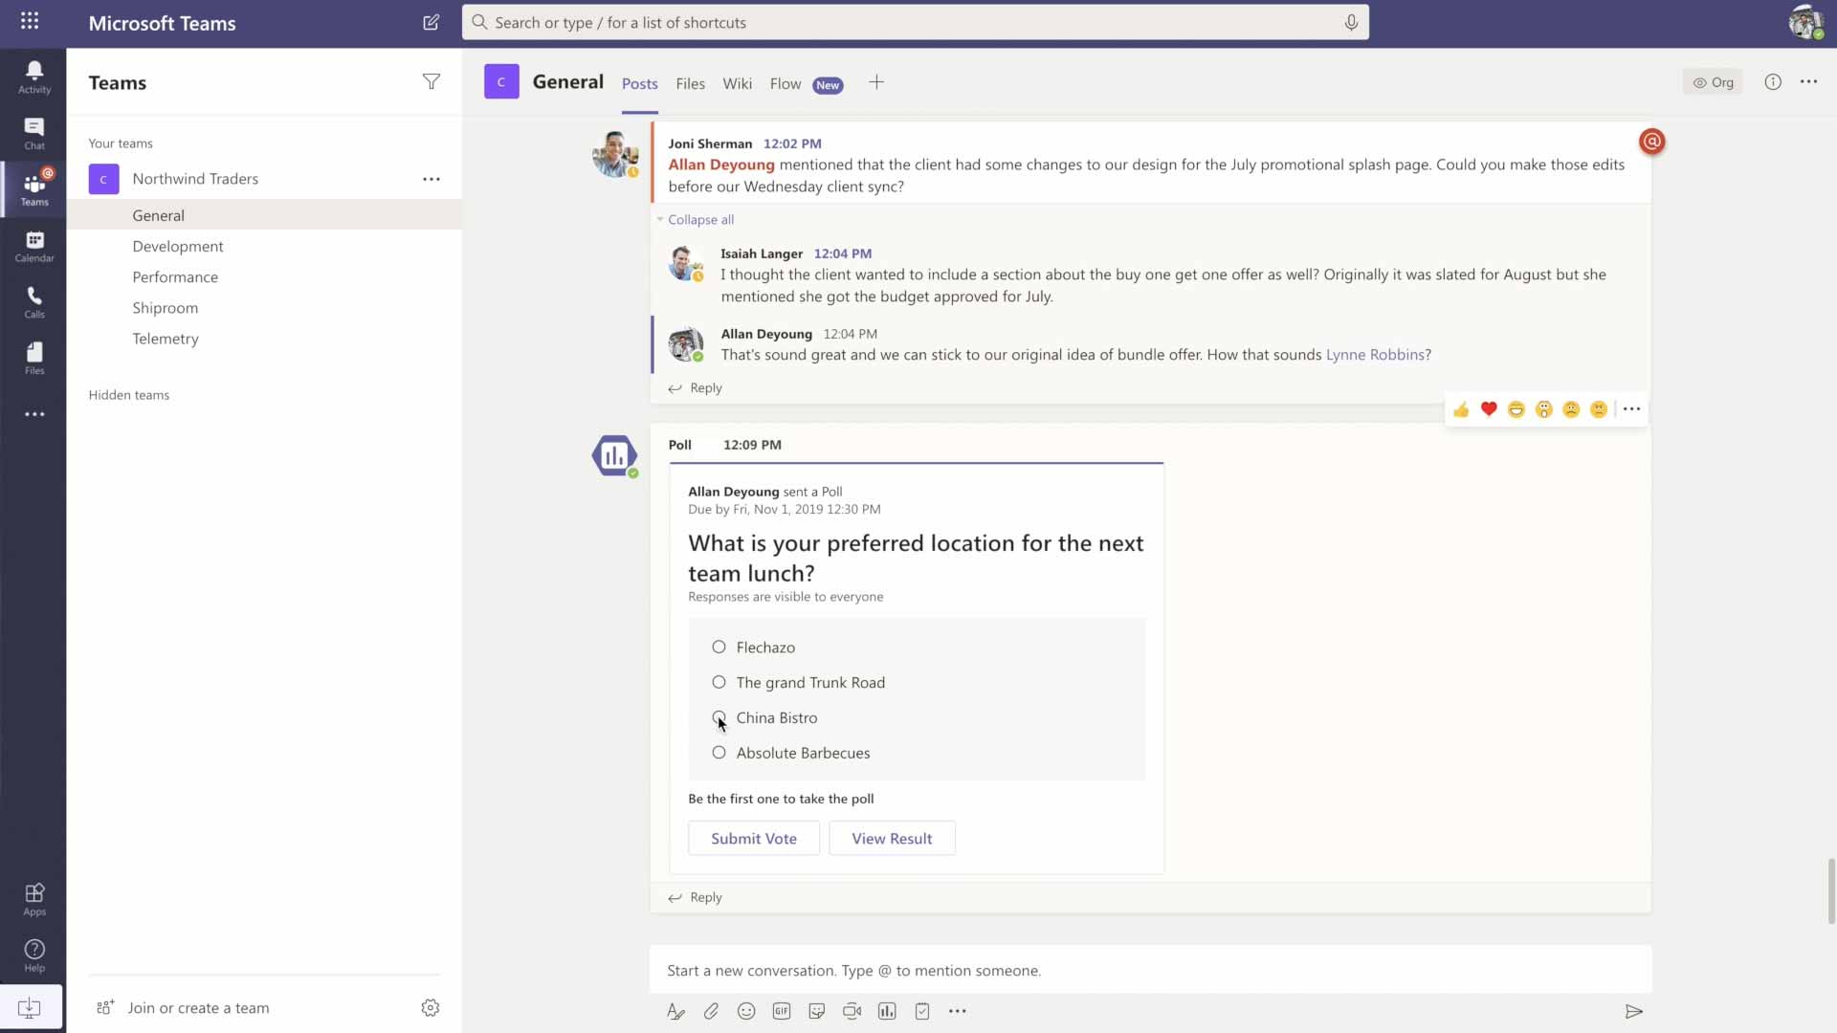
Task: React with laughing emoji
Action: click(1516, 409)
